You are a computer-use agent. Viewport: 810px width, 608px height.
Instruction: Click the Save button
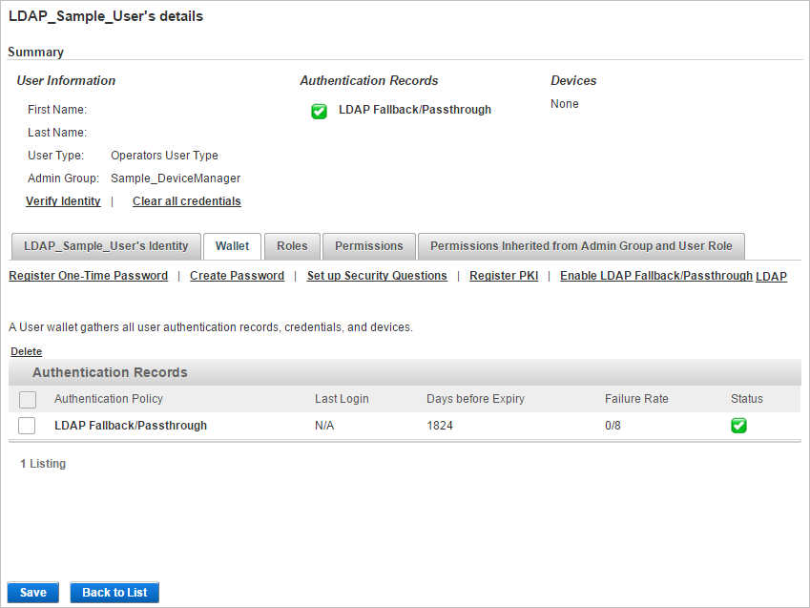32,592
